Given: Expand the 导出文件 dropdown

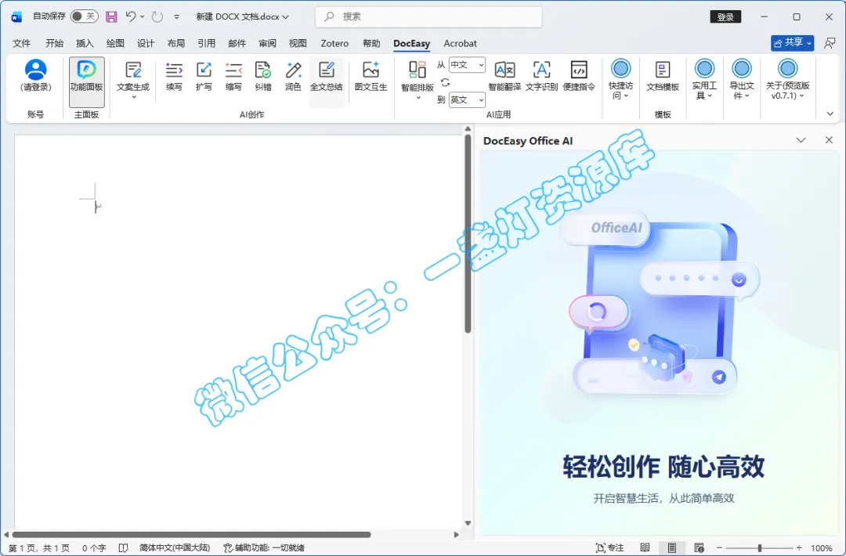Looking at the screenshot, I should 741,79.
